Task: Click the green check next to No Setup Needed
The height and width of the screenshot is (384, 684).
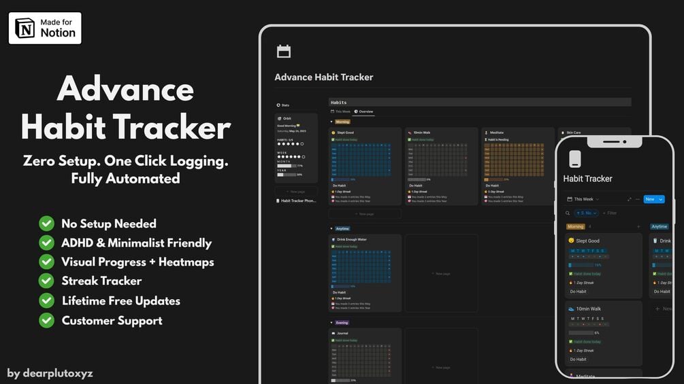Action: click(x=46, y=224)
